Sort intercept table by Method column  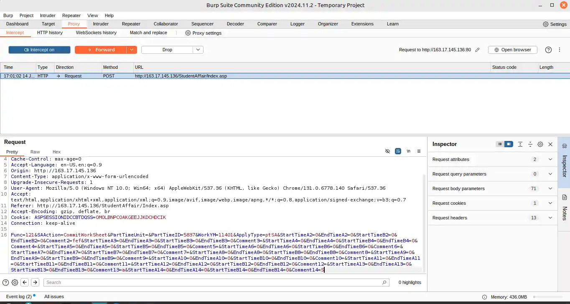[117, 67]
